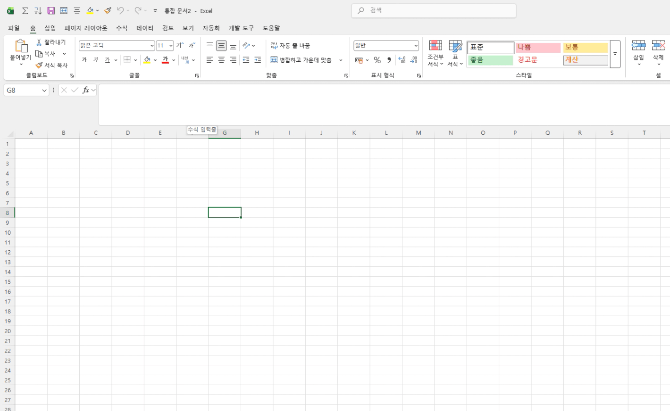Toggle Wrap Text (자동 줄 바꿈)
The height and width of the screenshot is (411, 670).
[290, 46]
